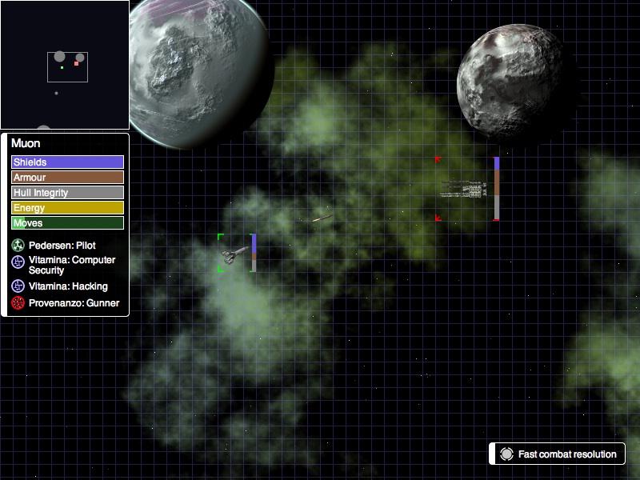Click the green Moves bar

[67, 223]
